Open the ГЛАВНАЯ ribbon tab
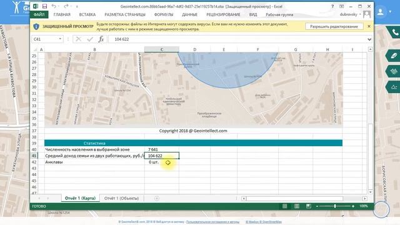 (x=62, y=14)
